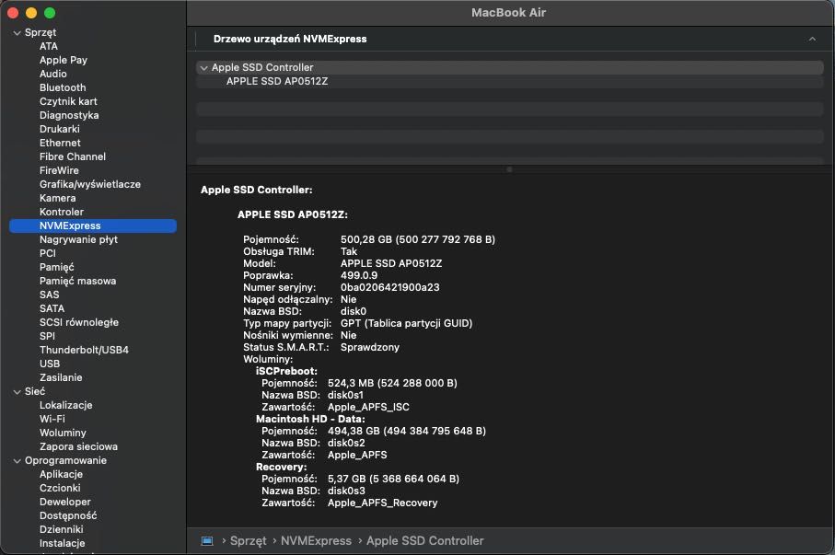Select PCI in the sidebar
Viewport: 835px width, 555px height.
coord(47,253)
